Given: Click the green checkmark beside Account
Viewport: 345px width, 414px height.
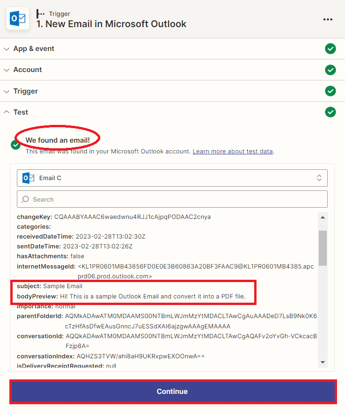Looking at the screenshot, I should pyautogui.click(x=330, y=70).
